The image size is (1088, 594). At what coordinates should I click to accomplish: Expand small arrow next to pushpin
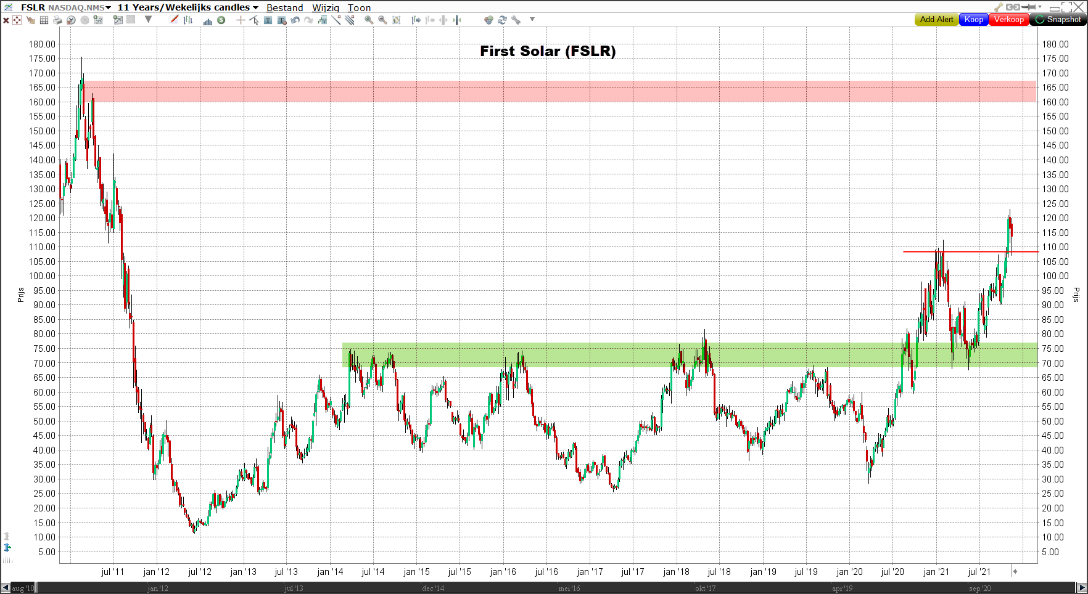pyautogui.click(x=1040, y=7)
